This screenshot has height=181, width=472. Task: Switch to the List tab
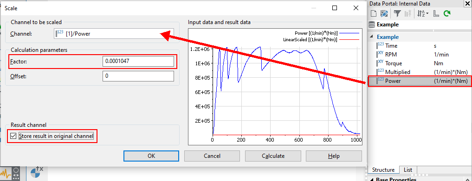click(x=408, y=169)
